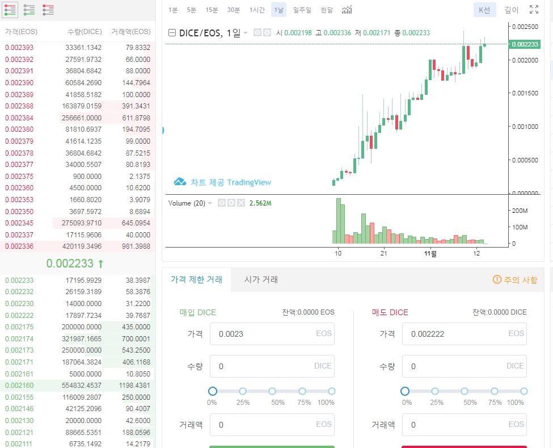Click the 수량(DICE) column header

coord(85,32)
